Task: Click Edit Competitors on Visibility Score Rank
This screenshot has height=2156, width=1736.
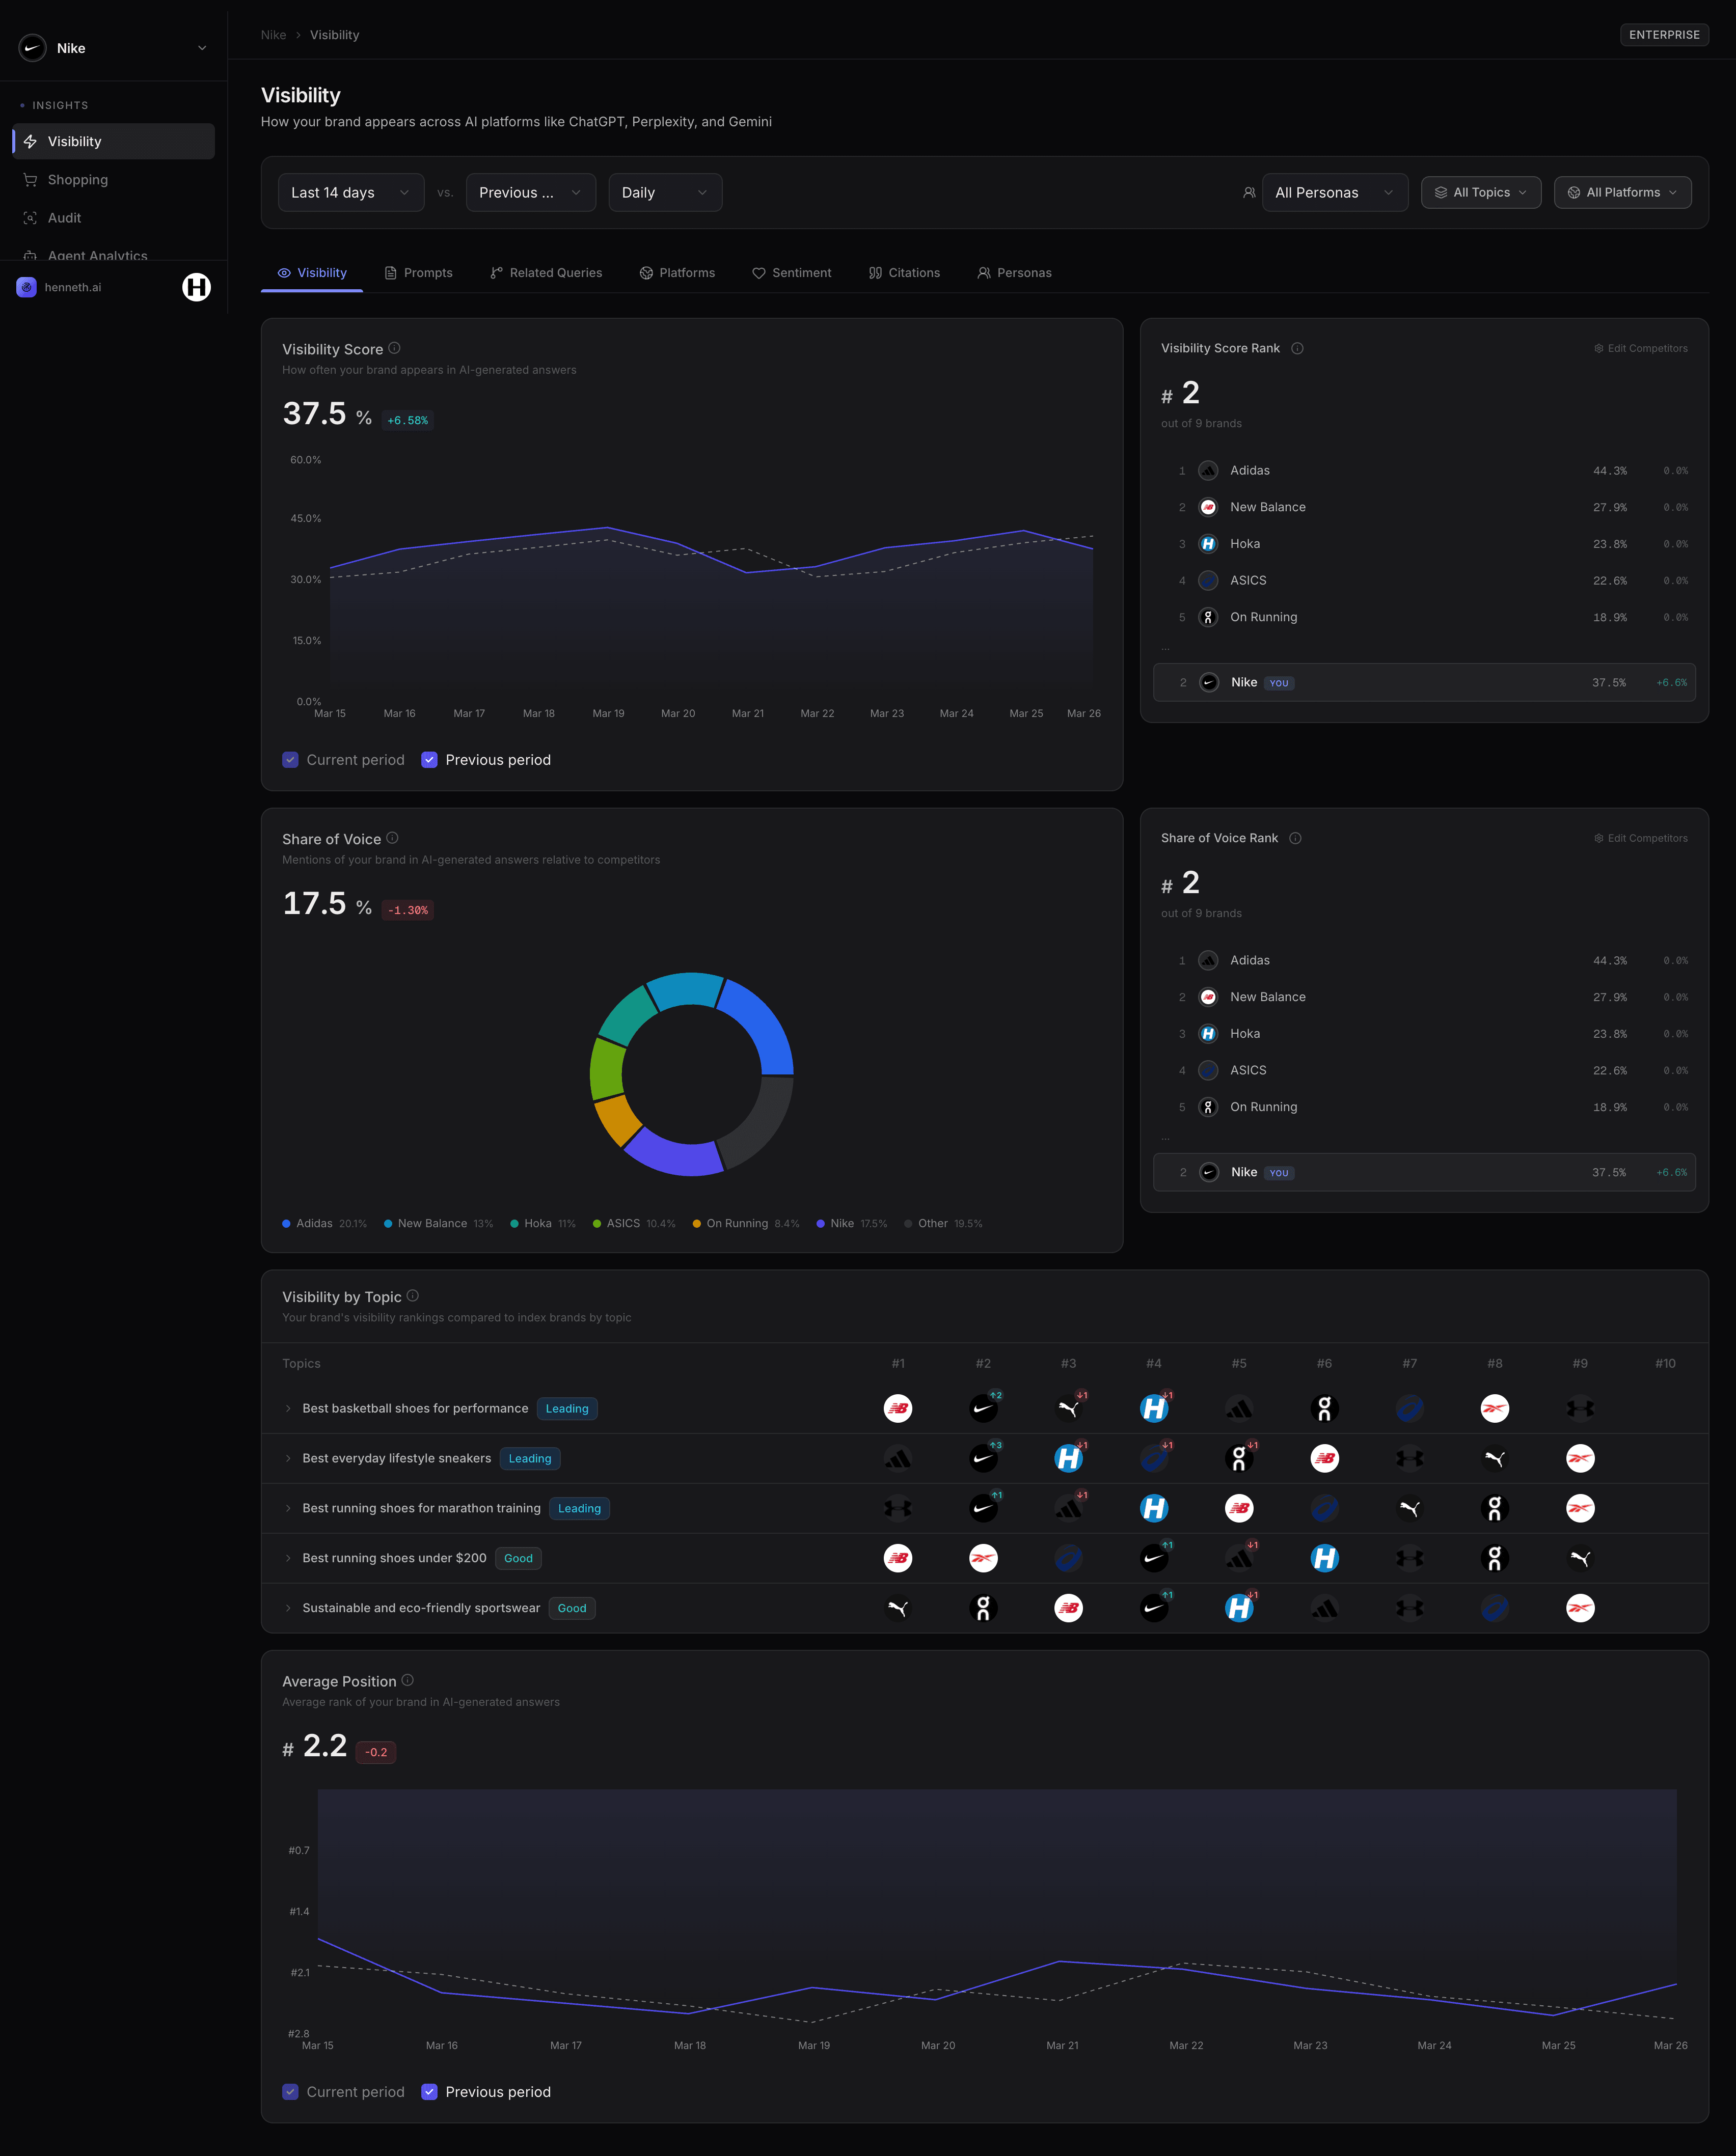Action: click(1640, 348)
